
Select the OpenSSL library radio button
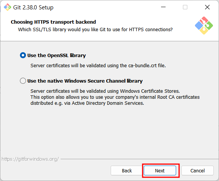point(23,55)
